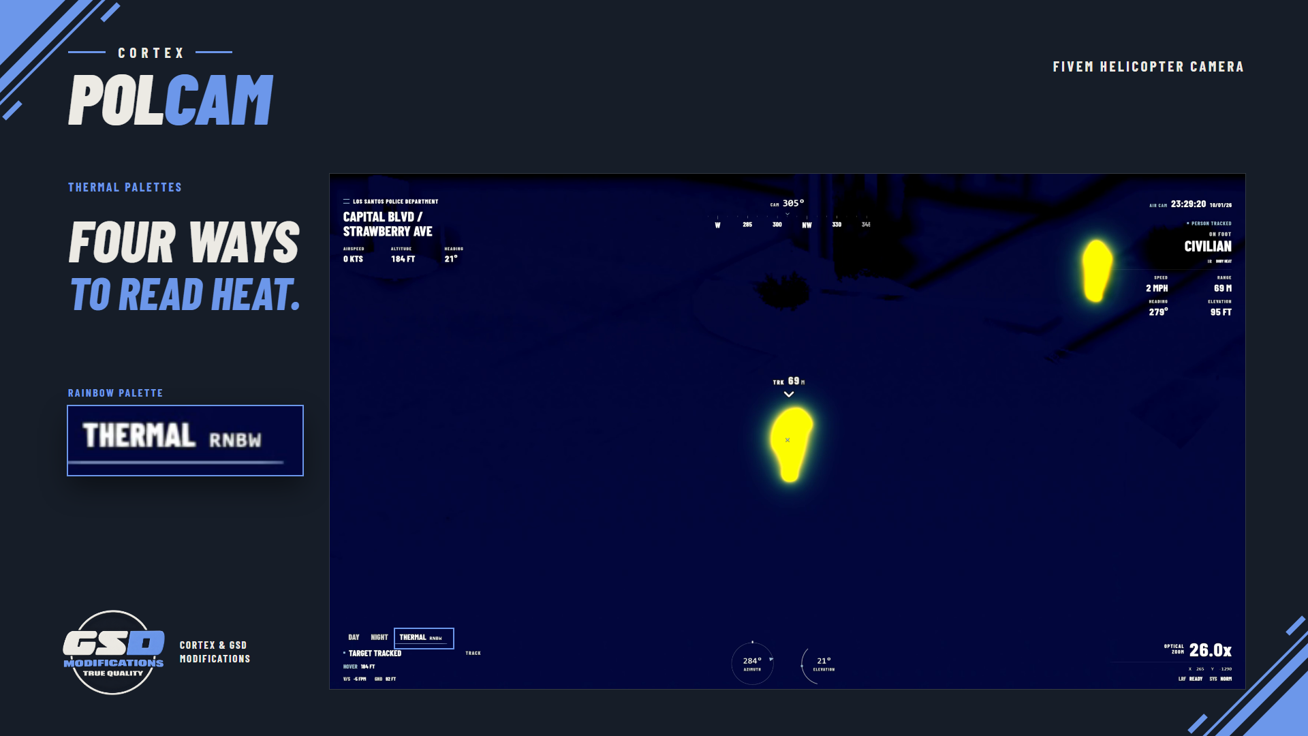Select the NIGHT camera mode

coord(379,637)
